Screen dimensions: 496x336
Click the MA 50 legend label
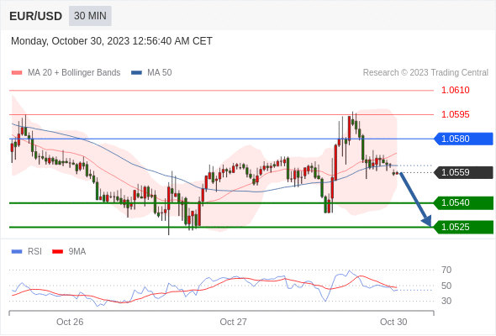160,73
